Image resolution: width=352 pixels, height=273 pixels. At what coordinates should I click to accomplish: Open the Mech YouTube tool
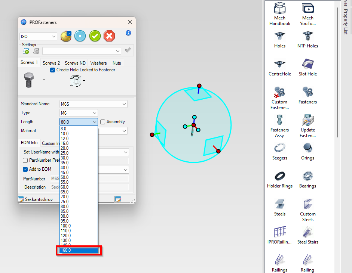coord(307,14)
